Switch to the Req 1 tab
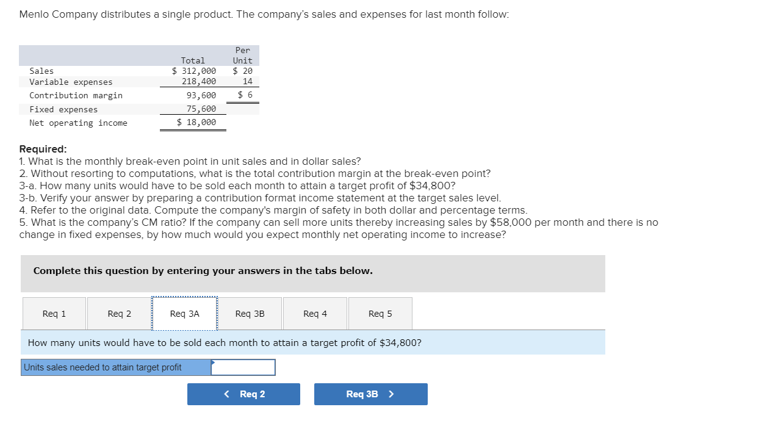Screen dimensions: 767x429 (54, 313)
